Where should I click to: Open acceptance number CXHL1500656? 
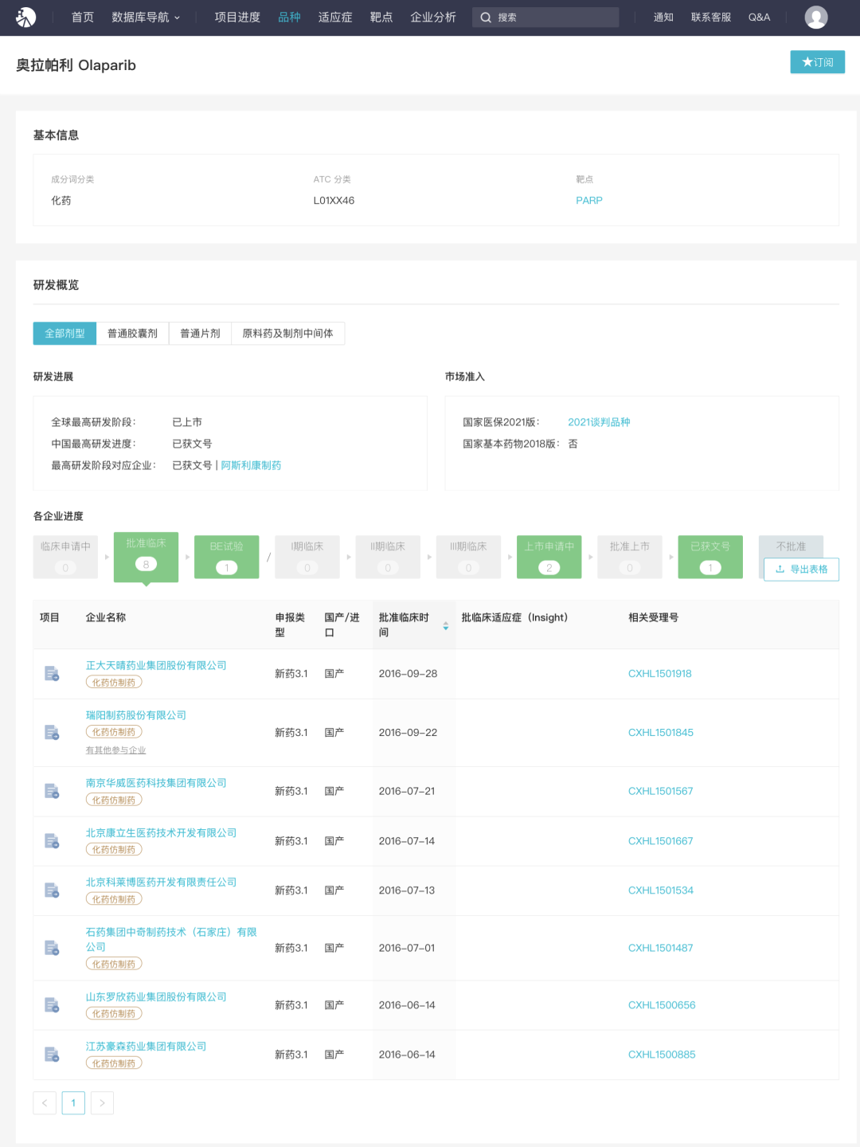(662, 1005)
